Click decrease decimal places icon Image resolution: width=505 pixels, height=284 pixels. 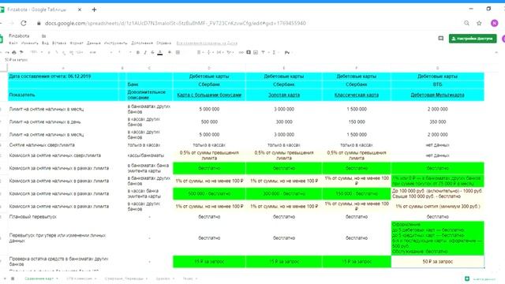[x=64, y=53]
